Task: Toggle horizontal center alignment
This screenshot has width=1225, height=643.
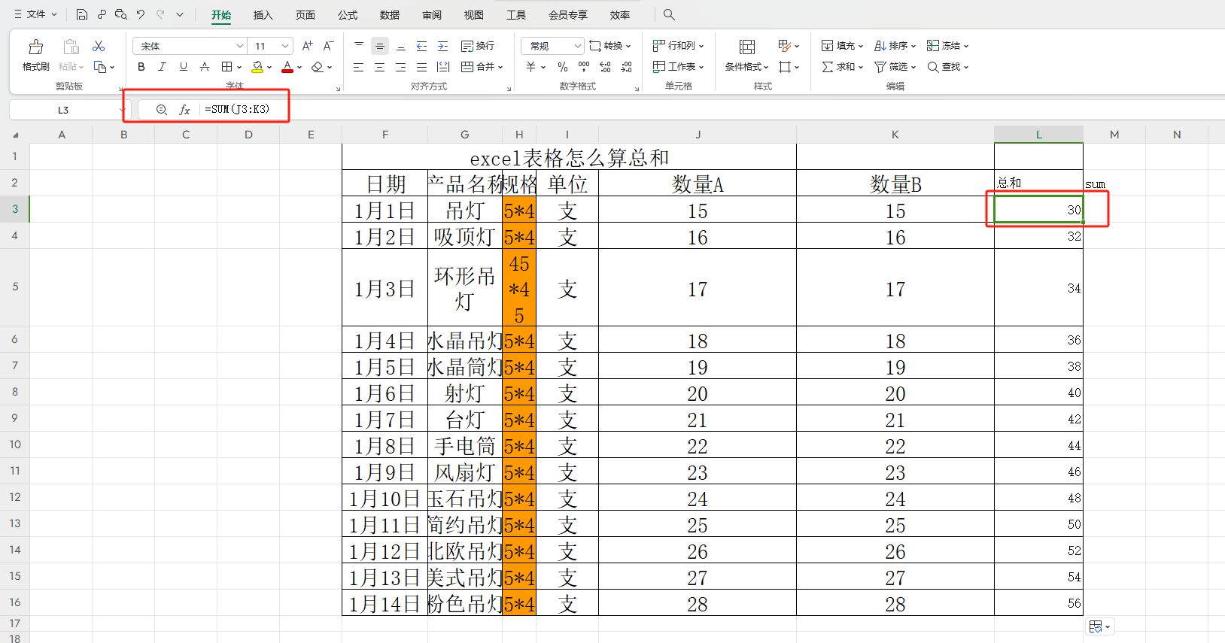Action: click(x=380, y=67)
